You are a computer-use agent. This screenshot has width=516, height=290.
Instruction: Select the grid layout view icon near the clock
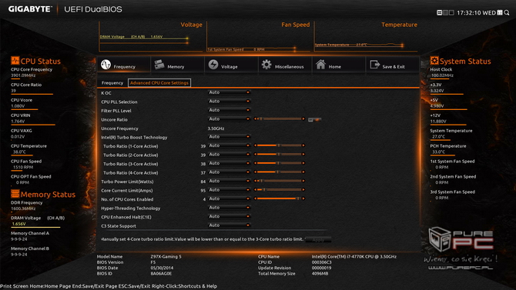click(x=446, y=12)
